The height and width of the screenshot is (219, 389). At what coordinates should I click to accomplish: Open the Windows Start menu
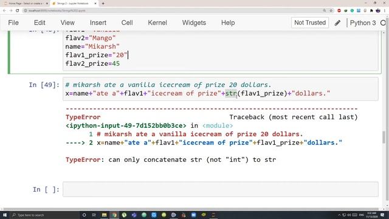pyautogui.click(x=5, y=215)
